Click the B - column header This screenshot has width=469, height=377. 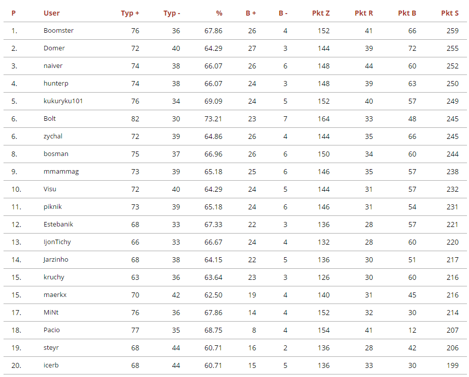tap(283, 13)
